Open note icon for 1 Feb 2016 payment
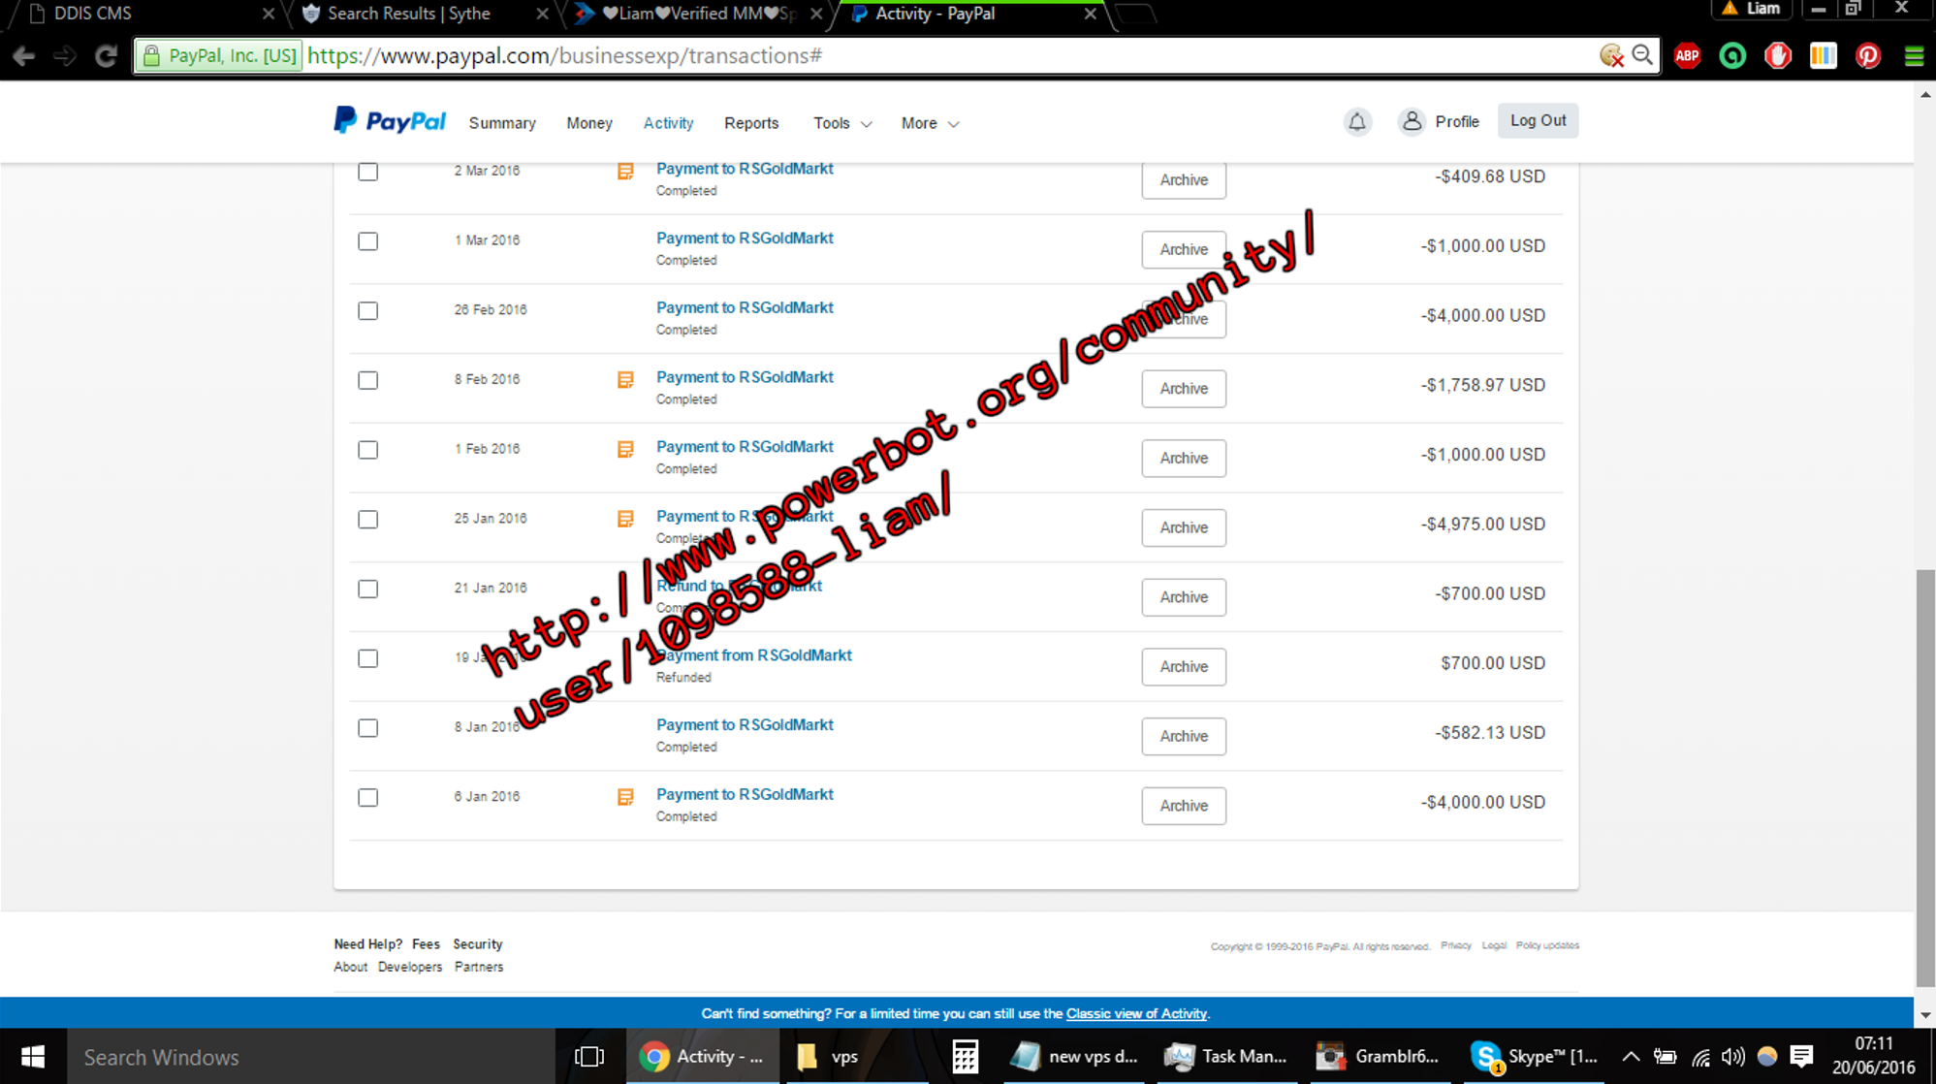 [x=625, y=450]
